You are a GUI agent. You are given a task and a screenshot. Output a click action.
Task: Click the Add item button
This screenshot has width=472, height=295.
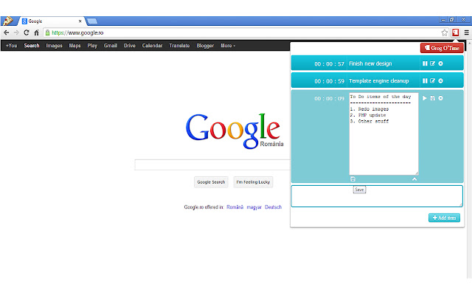(444, 218)
